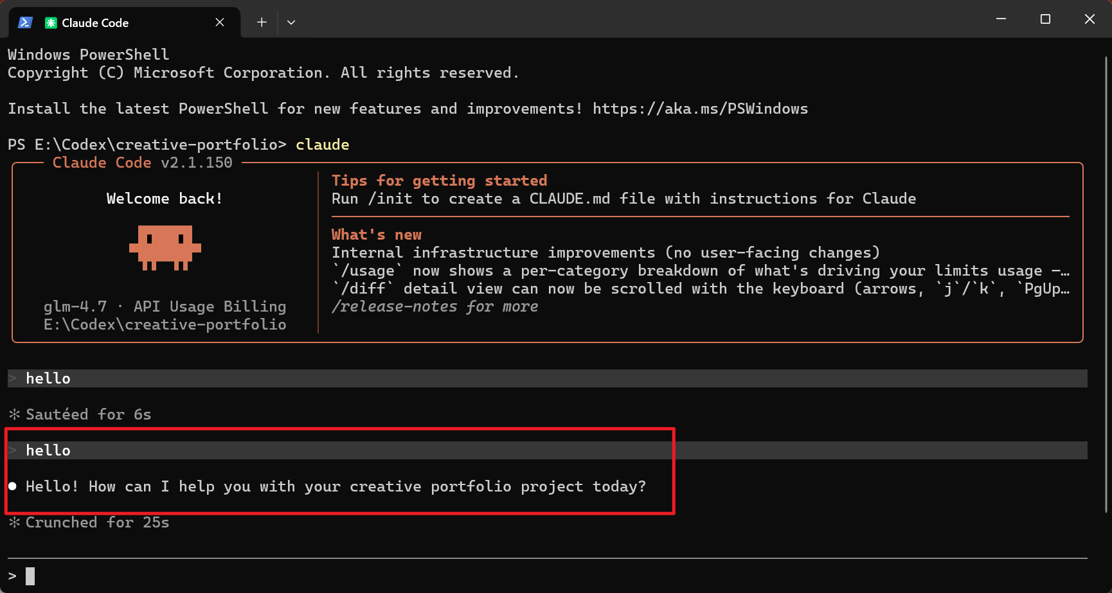
Task: Click the /release-notes for more text
Action: pyautogui.click(x=435, y=306)
